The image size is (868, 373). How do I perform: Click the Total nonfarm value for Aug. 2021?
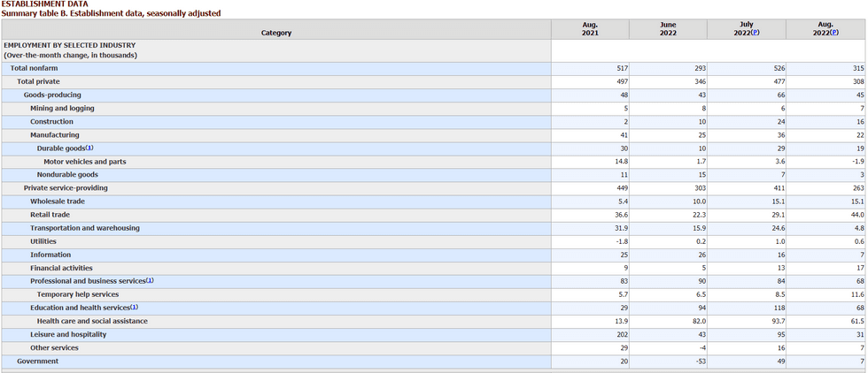tap(621, 68)
